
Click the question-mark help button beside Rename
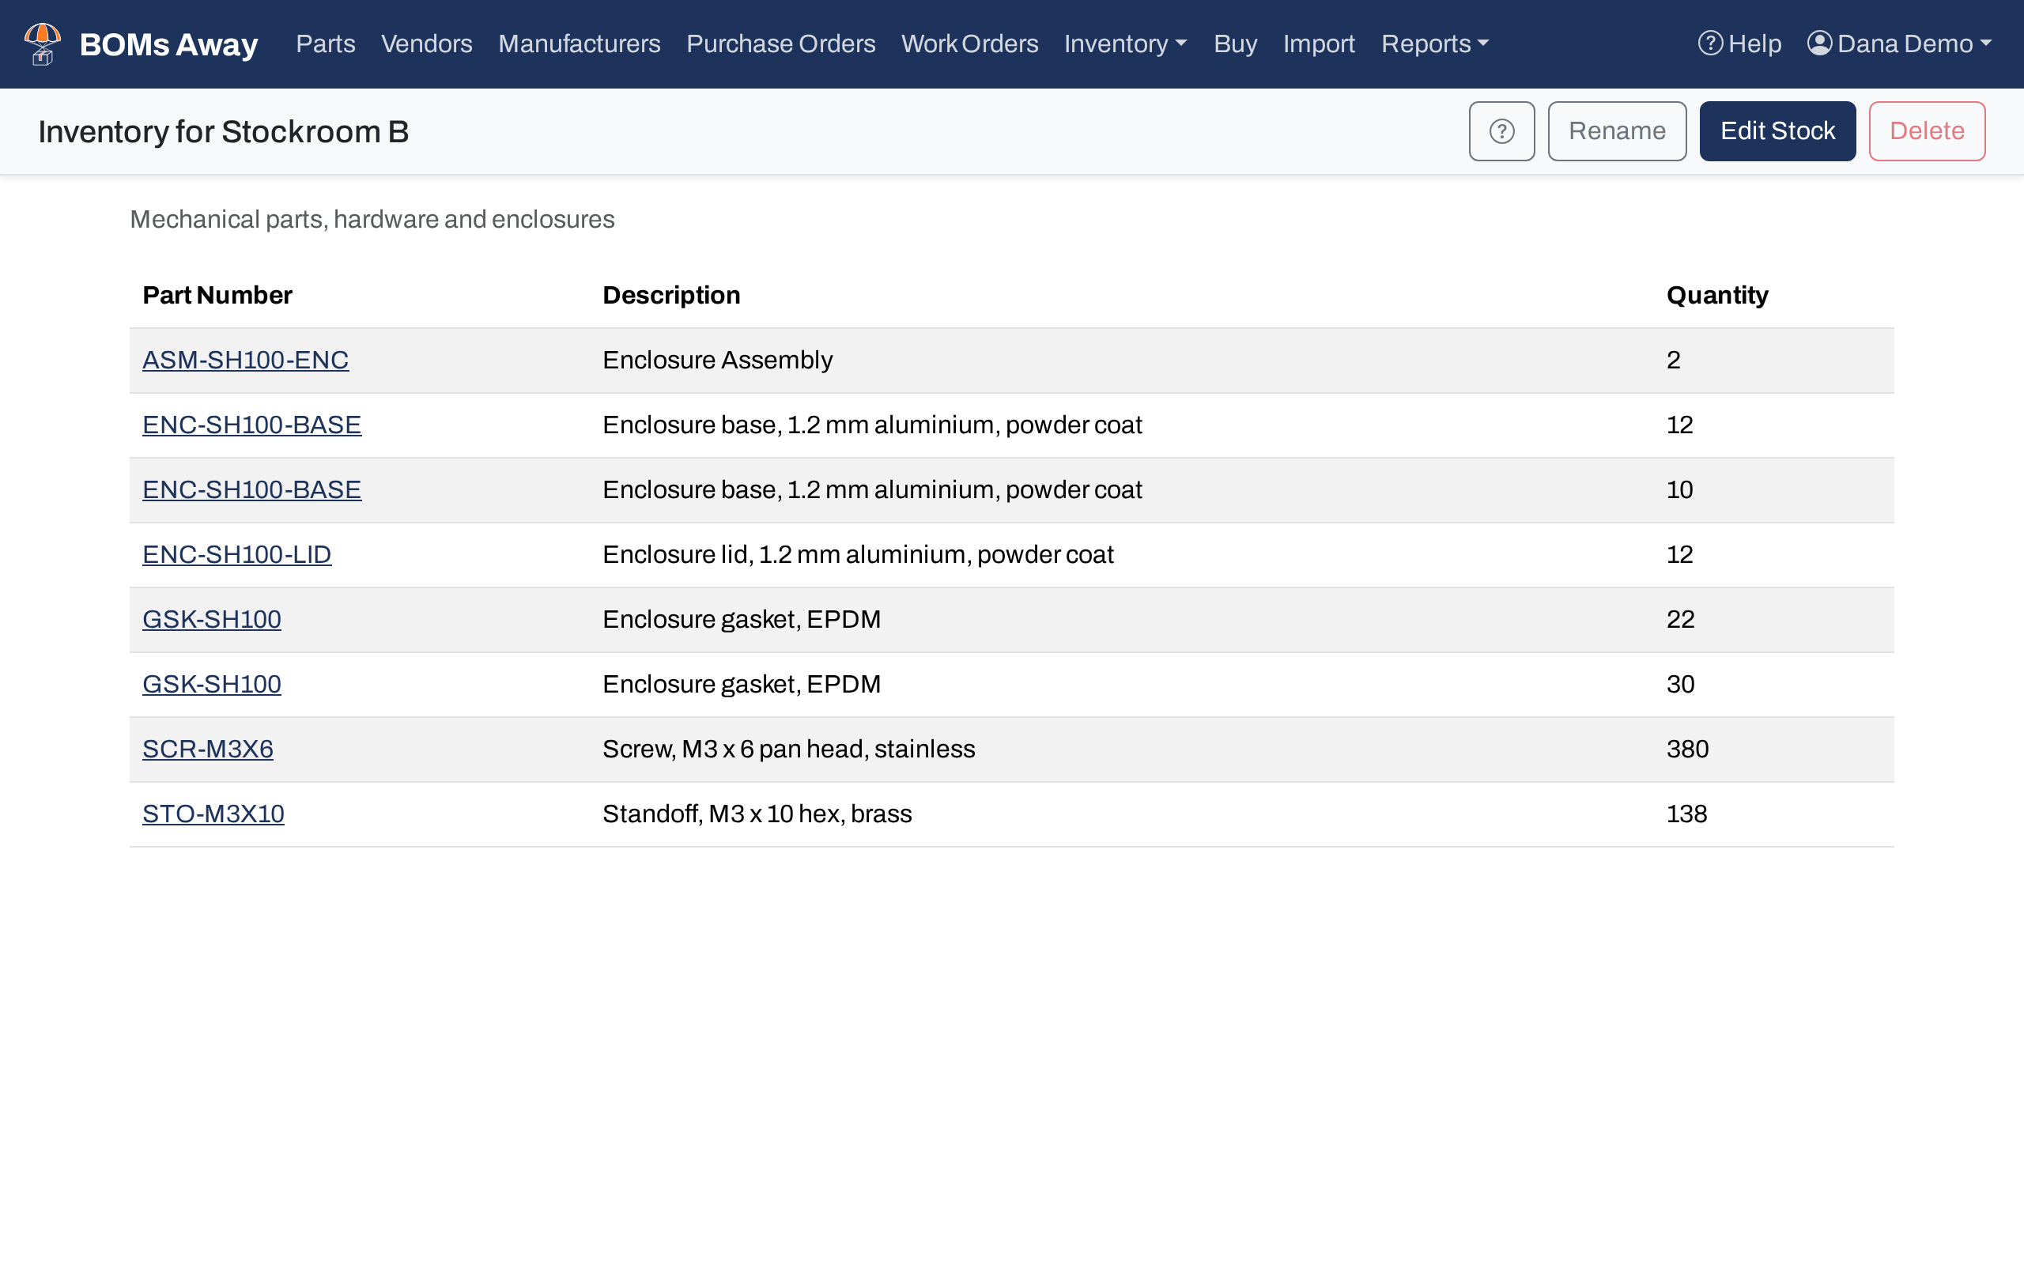pyautogui.click(x=1501, y=131)
